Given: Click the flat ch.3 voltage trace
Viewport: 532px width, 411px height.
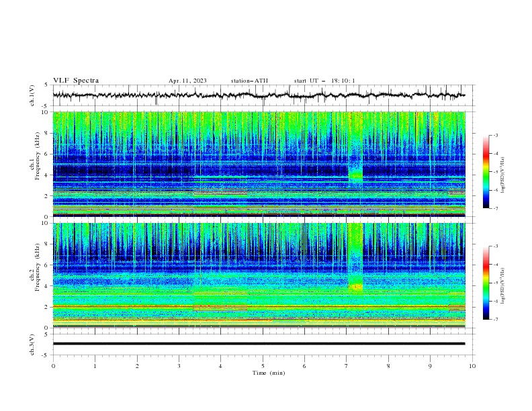Looking at the screenshot, I should click(x=259, y=344).
